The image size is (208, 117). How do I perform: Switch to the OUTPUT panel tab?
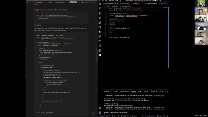click(x=116, y=91)
